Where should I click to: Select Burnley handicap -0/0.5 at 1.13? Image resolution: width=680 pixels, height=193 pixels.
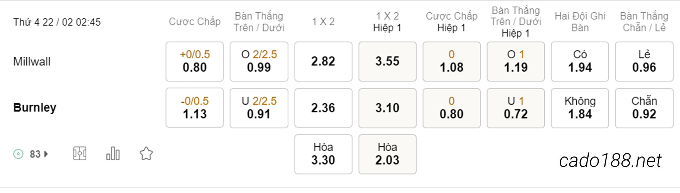[x=195, y=108]
